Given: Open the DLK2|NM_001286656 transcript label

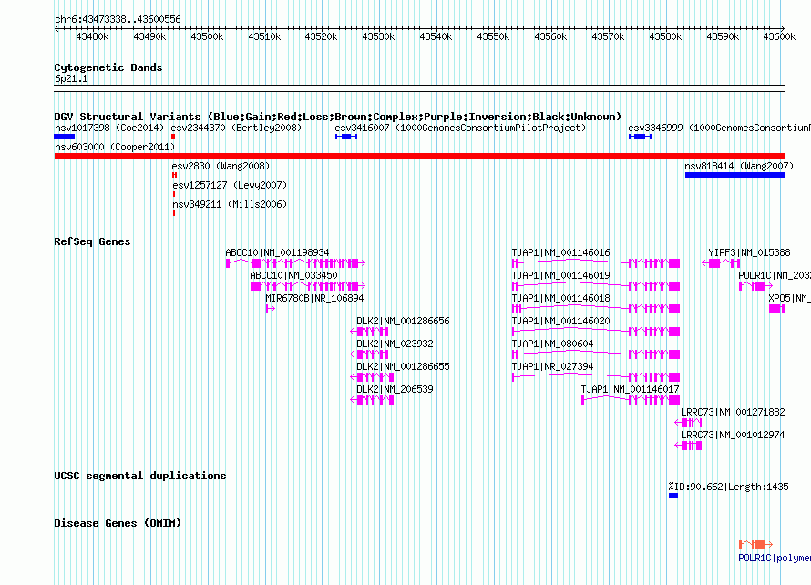Looking at the screenshot, I should (403, 322).
